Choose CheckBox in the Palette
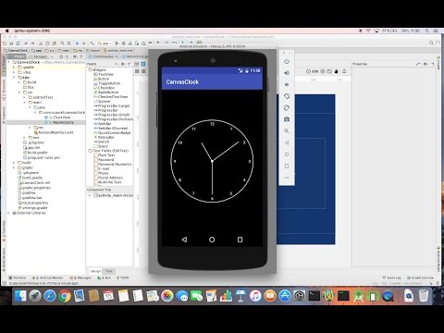 [x=104, y=88]
